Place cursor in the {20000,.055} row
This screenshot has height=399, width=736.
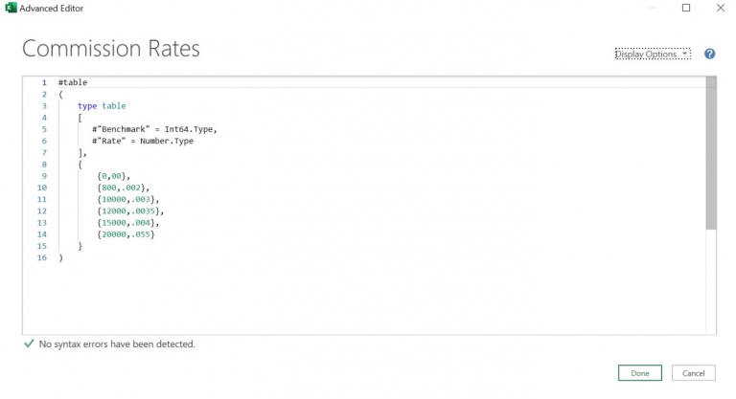(126, 234)
